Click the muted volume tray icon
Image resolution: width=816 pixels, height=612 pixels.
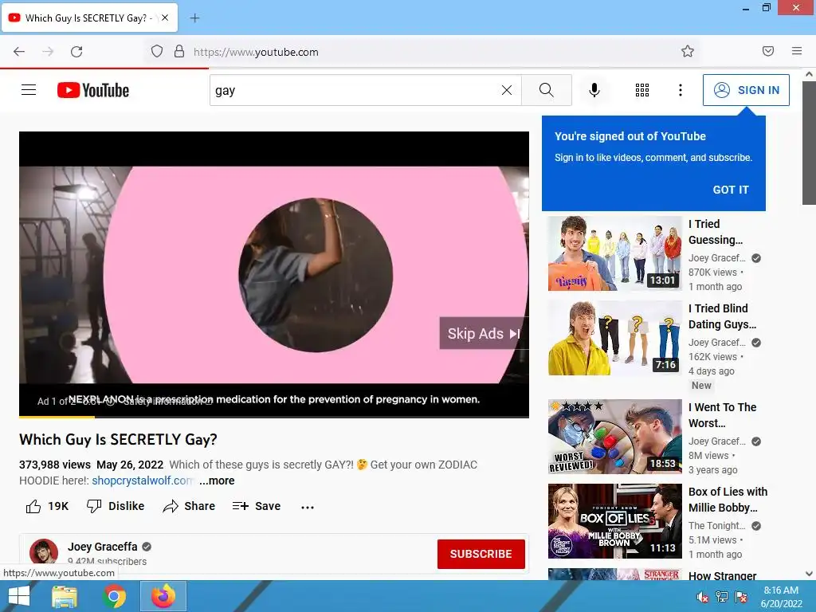(703, 597)
